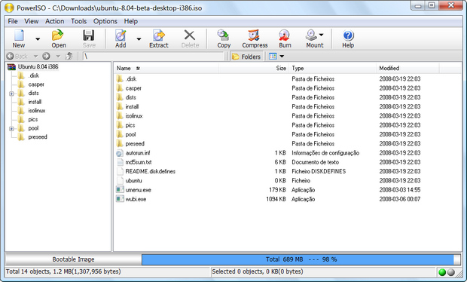467x282 pixels.
Task: Click the Compress toolbar icon
Action: click(x=255, y=35)
